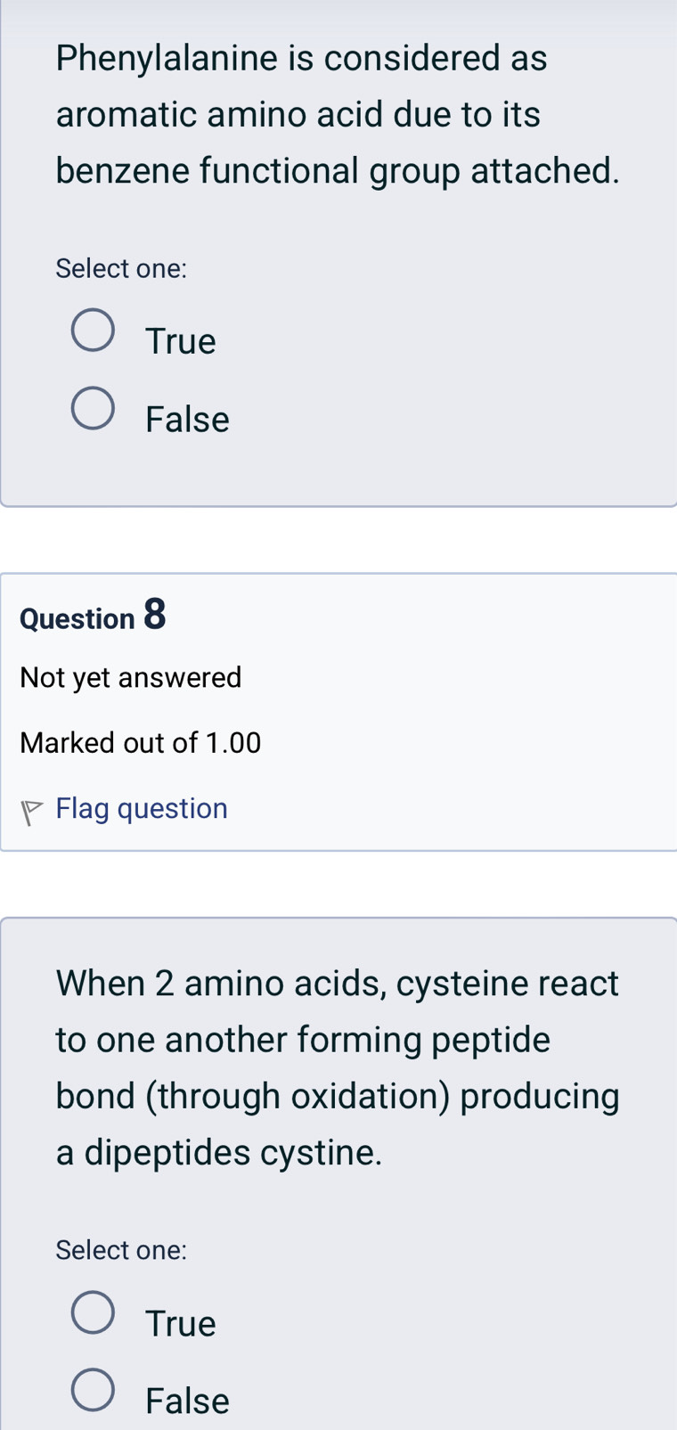This screenshot has height=1430, width=677.
Task: Select False radio button for phenylalanine question
Action: tap(93, 409)
